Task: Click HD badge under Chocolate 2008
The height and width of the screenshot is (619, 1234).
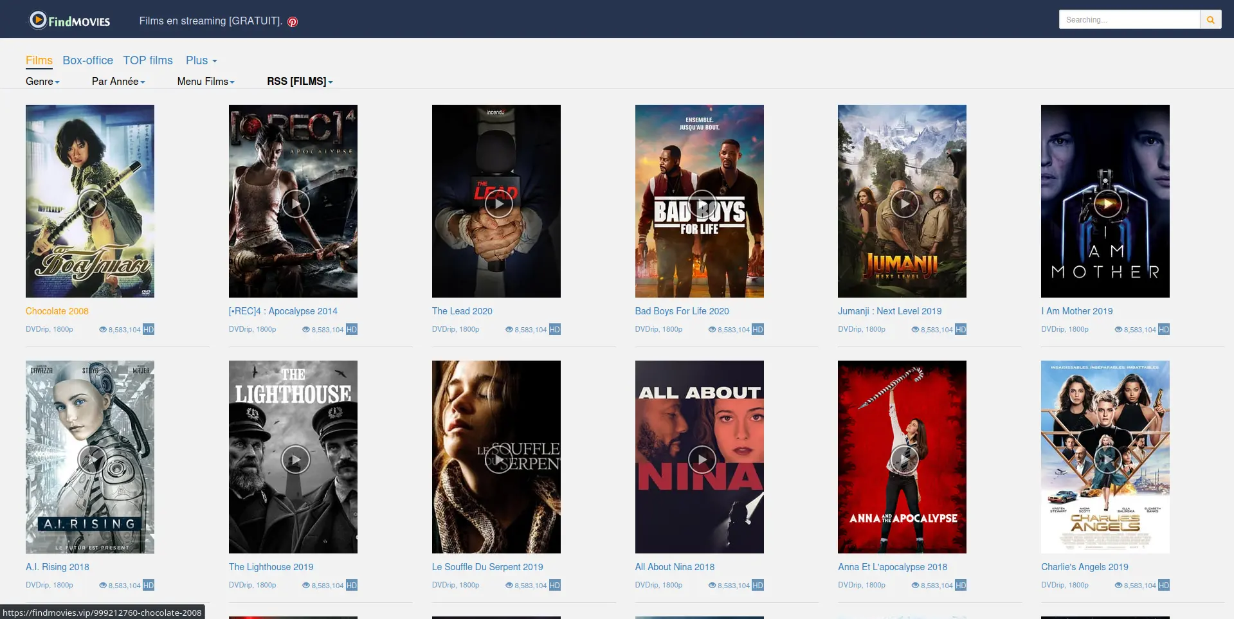Action: coord(149,330)
